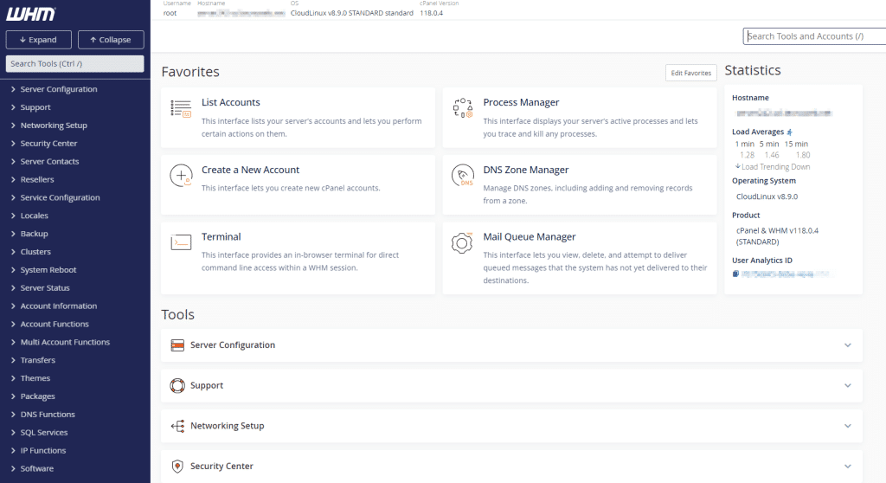Click the Security Center shield icon in Tools
The image size is (886, 483).
tap(177, 466)
